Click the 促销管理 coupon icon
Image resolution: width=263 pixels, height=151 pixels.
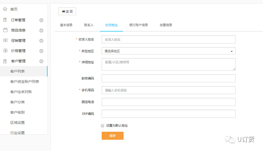tap(5, 41)
